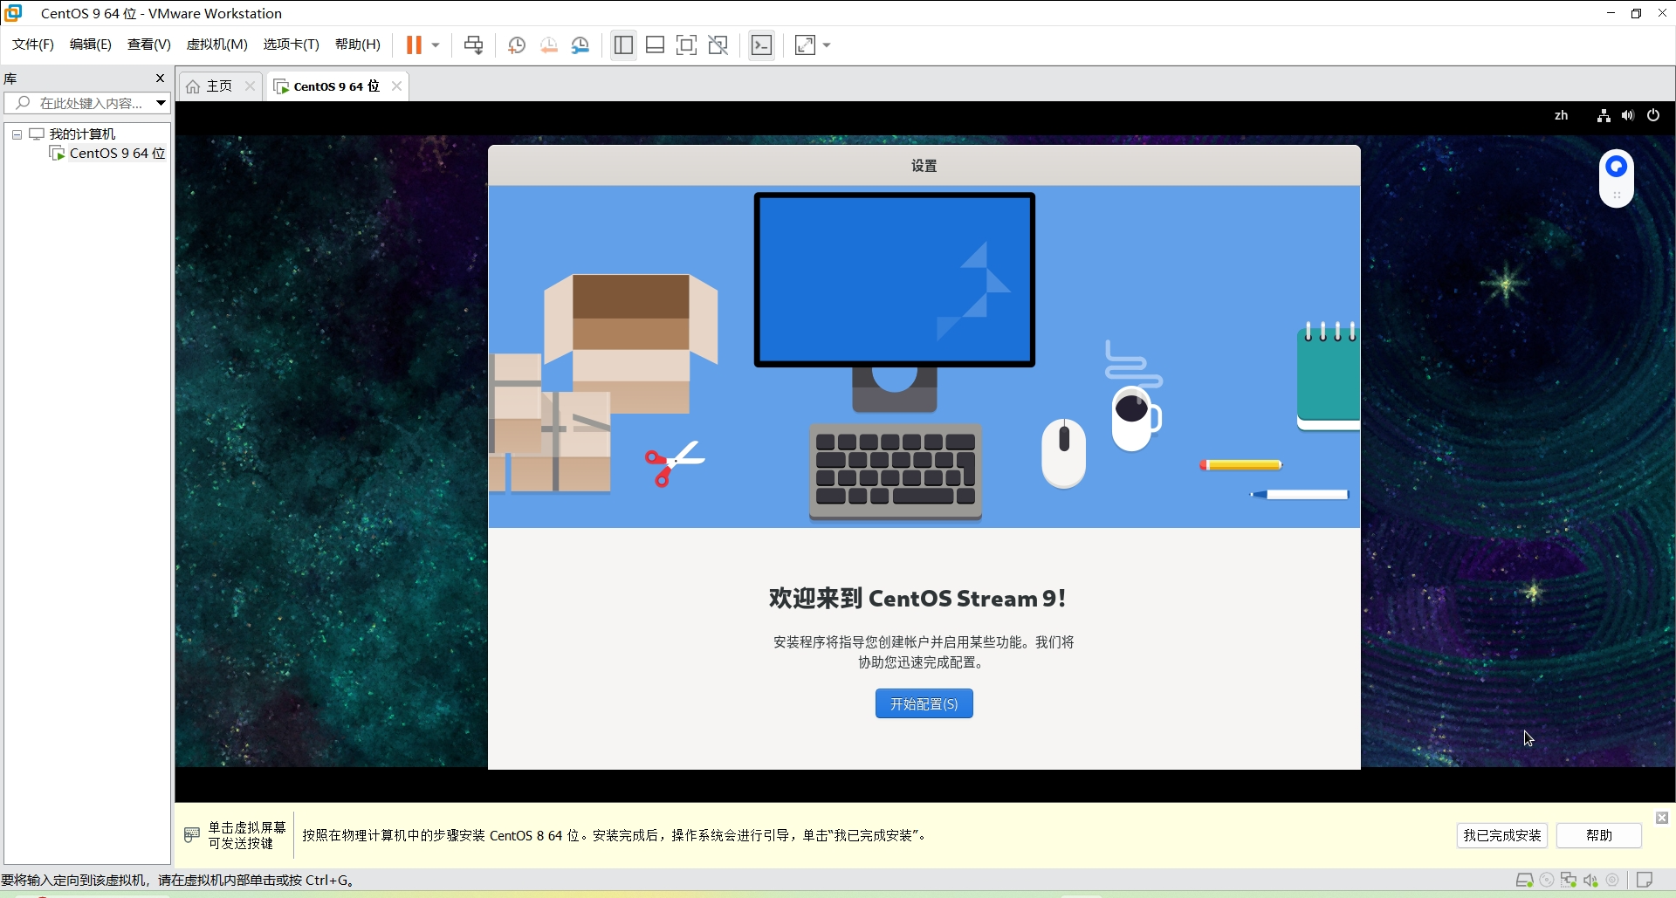Viewport: 1676px width, 898px height.
Task: Send Ctrl+Alt+Del to the virtual machine
Action: (473, 45)
